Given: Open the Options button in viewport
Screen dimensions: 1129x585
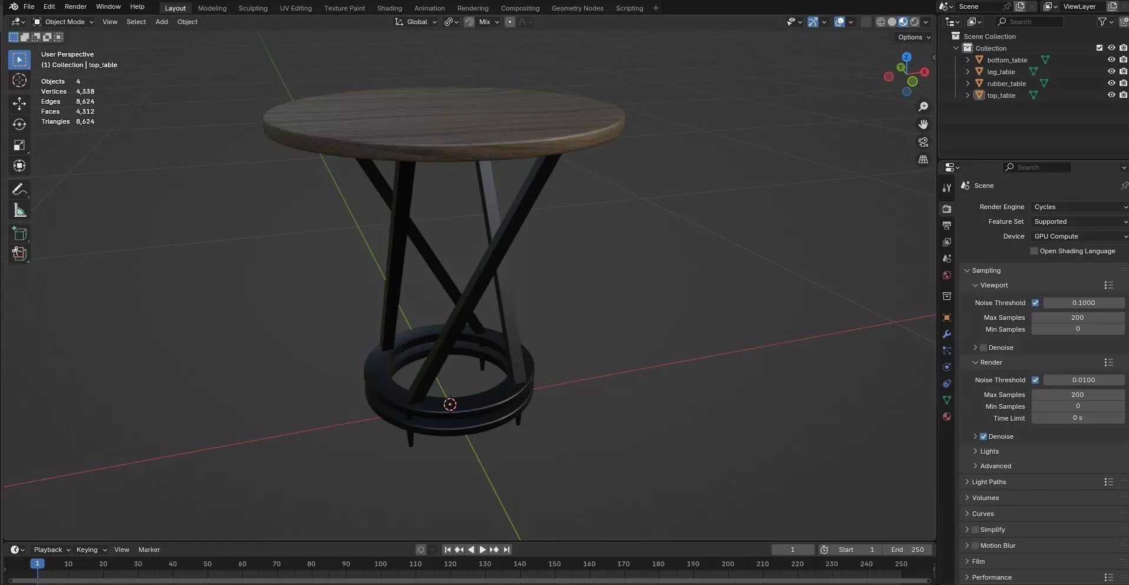Looking at the screenshot, I should pos(914,37).
